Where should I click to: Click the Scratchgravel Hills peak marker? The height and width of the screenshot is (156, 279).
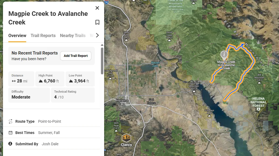coord(110,78)
